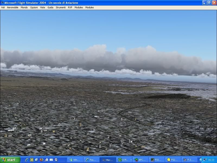Open the Opzioni menu
This screenshot has height=163, width=217.
coord(34,8)
